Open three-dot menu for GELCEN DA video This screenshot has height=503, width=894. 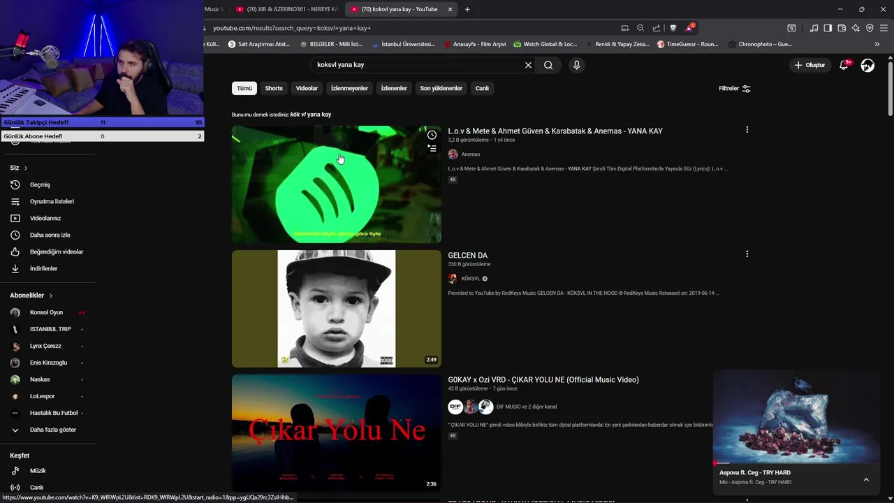pos(747,254)
